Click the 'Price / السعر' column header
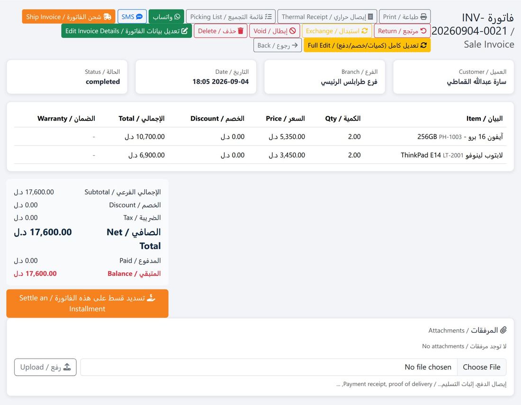The image size is (521, 405). [285, 118]
